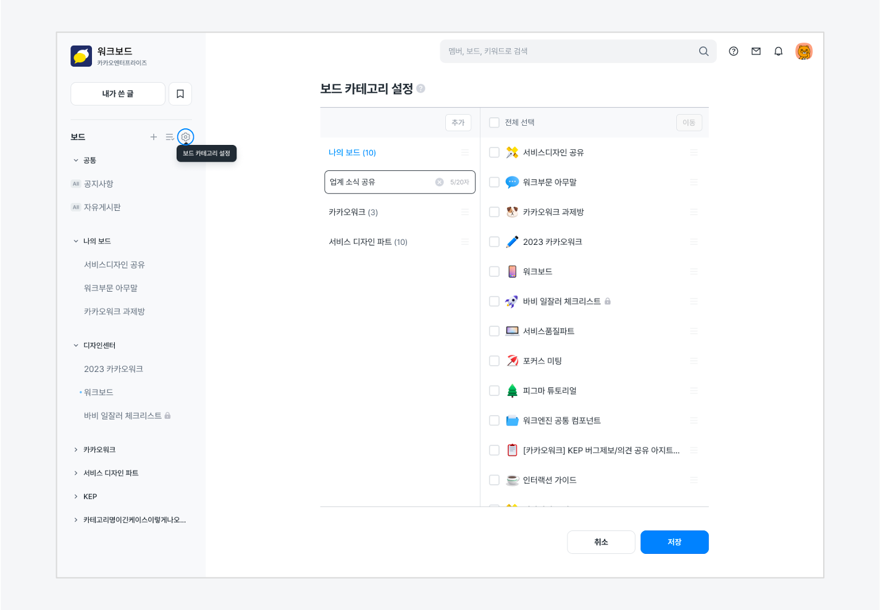Viewport: 880px width, 610px height.
Task: Open the mail envelope icon
Action: (x=756, y=51)
